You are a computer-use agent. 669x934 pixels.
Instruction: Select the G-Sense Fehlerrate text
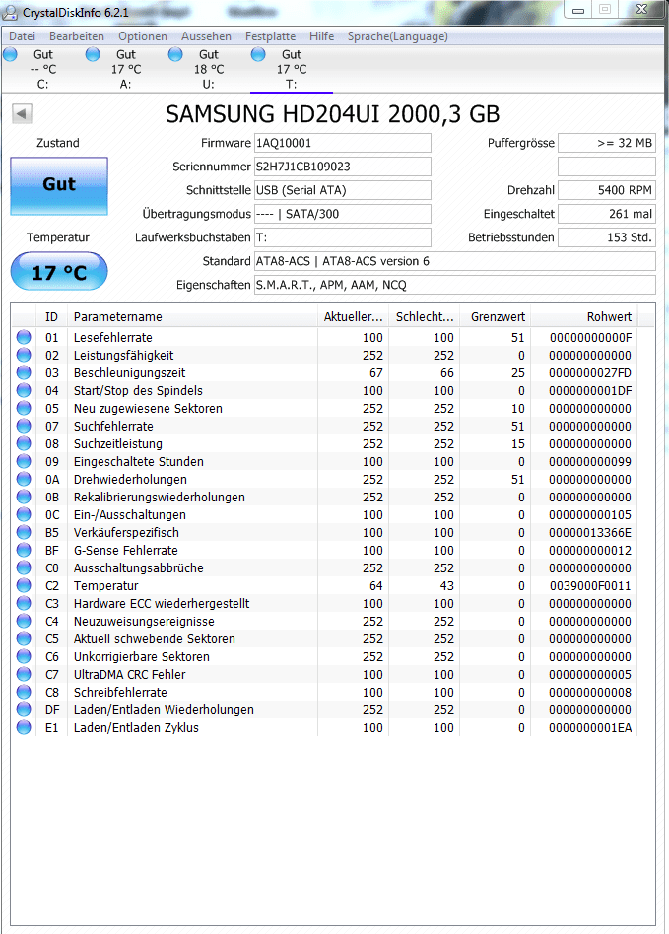[x=126, y=551]
